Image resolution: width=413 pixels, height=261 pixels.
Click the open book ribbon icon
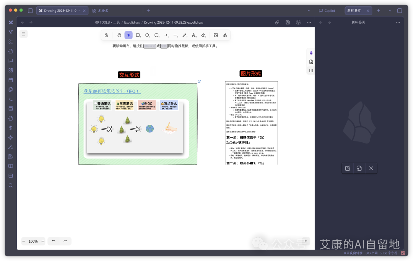[x=11, y=166]
